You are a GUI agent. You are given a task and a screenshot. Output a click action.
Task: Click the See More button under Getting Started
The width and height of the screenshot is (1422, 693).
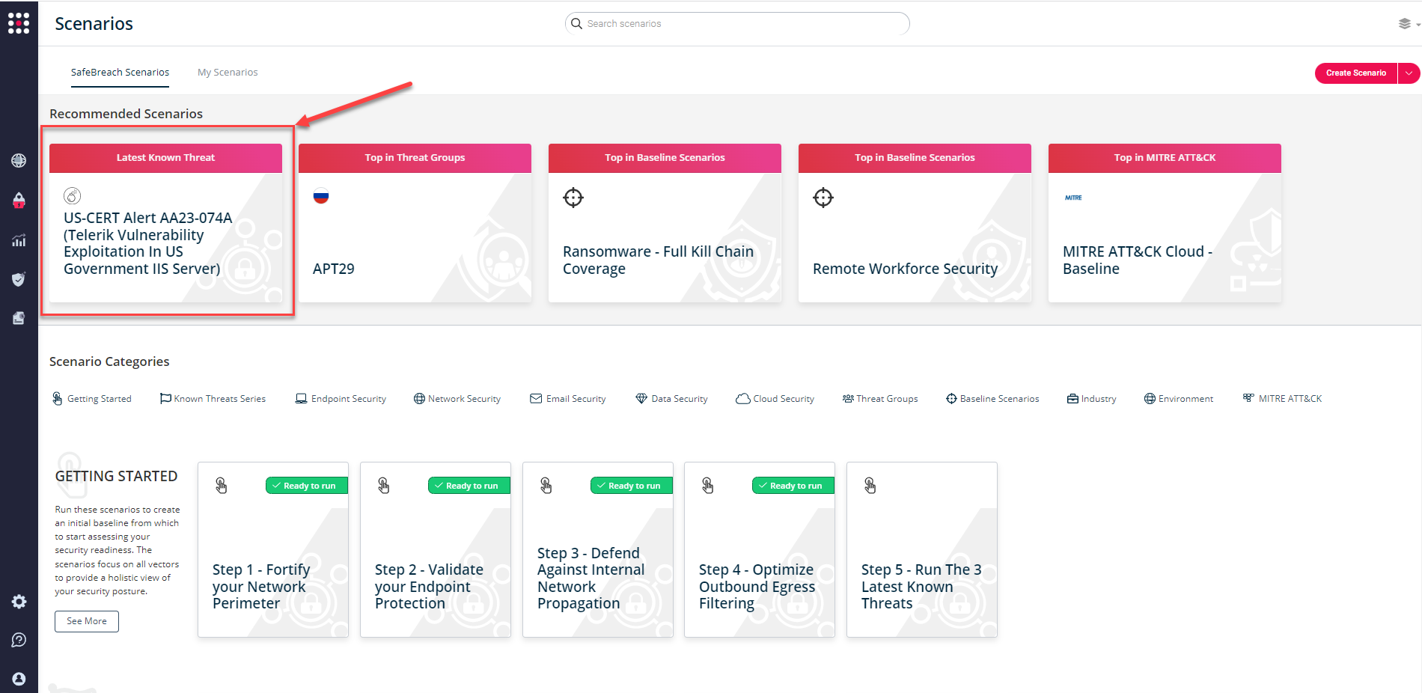click(x=86, y=621)
